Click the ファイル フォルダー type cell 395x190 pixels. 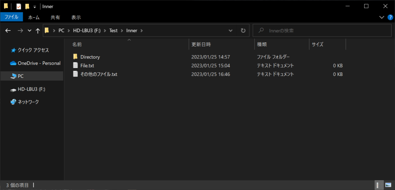(273, 57)
